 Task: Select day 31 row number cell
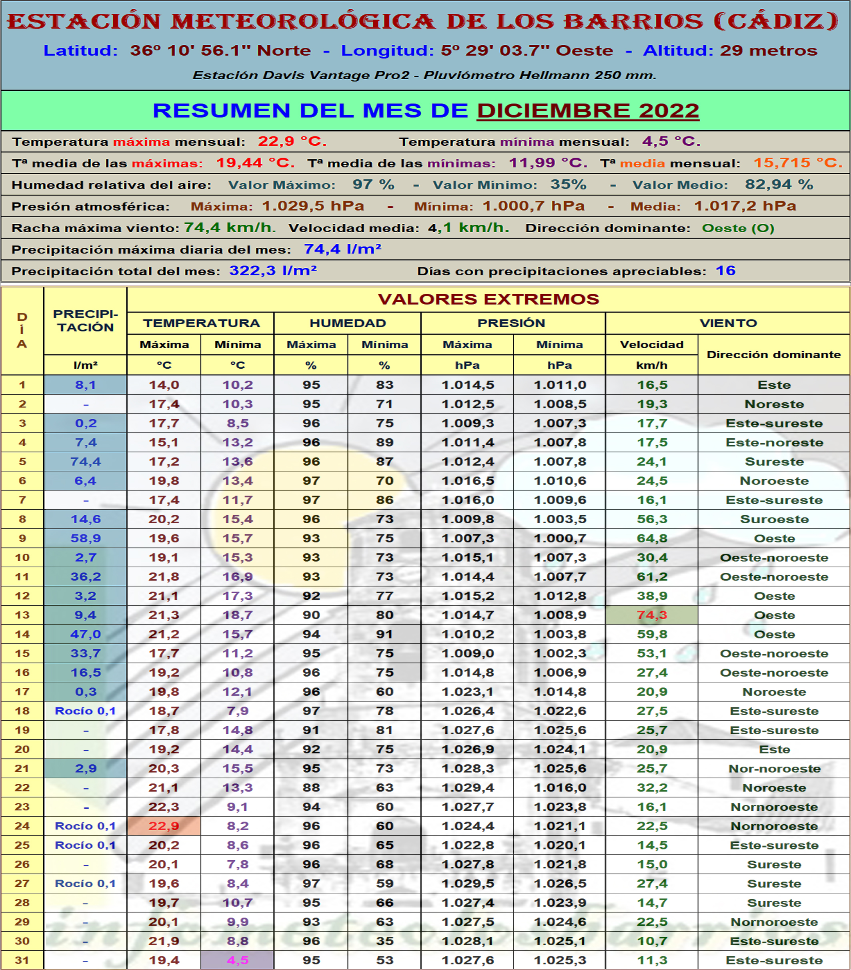pos(22,960)
